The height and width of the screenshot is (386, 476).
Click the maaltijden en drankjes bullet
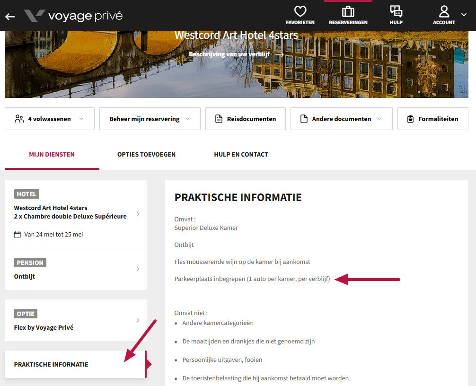[248, 342]
